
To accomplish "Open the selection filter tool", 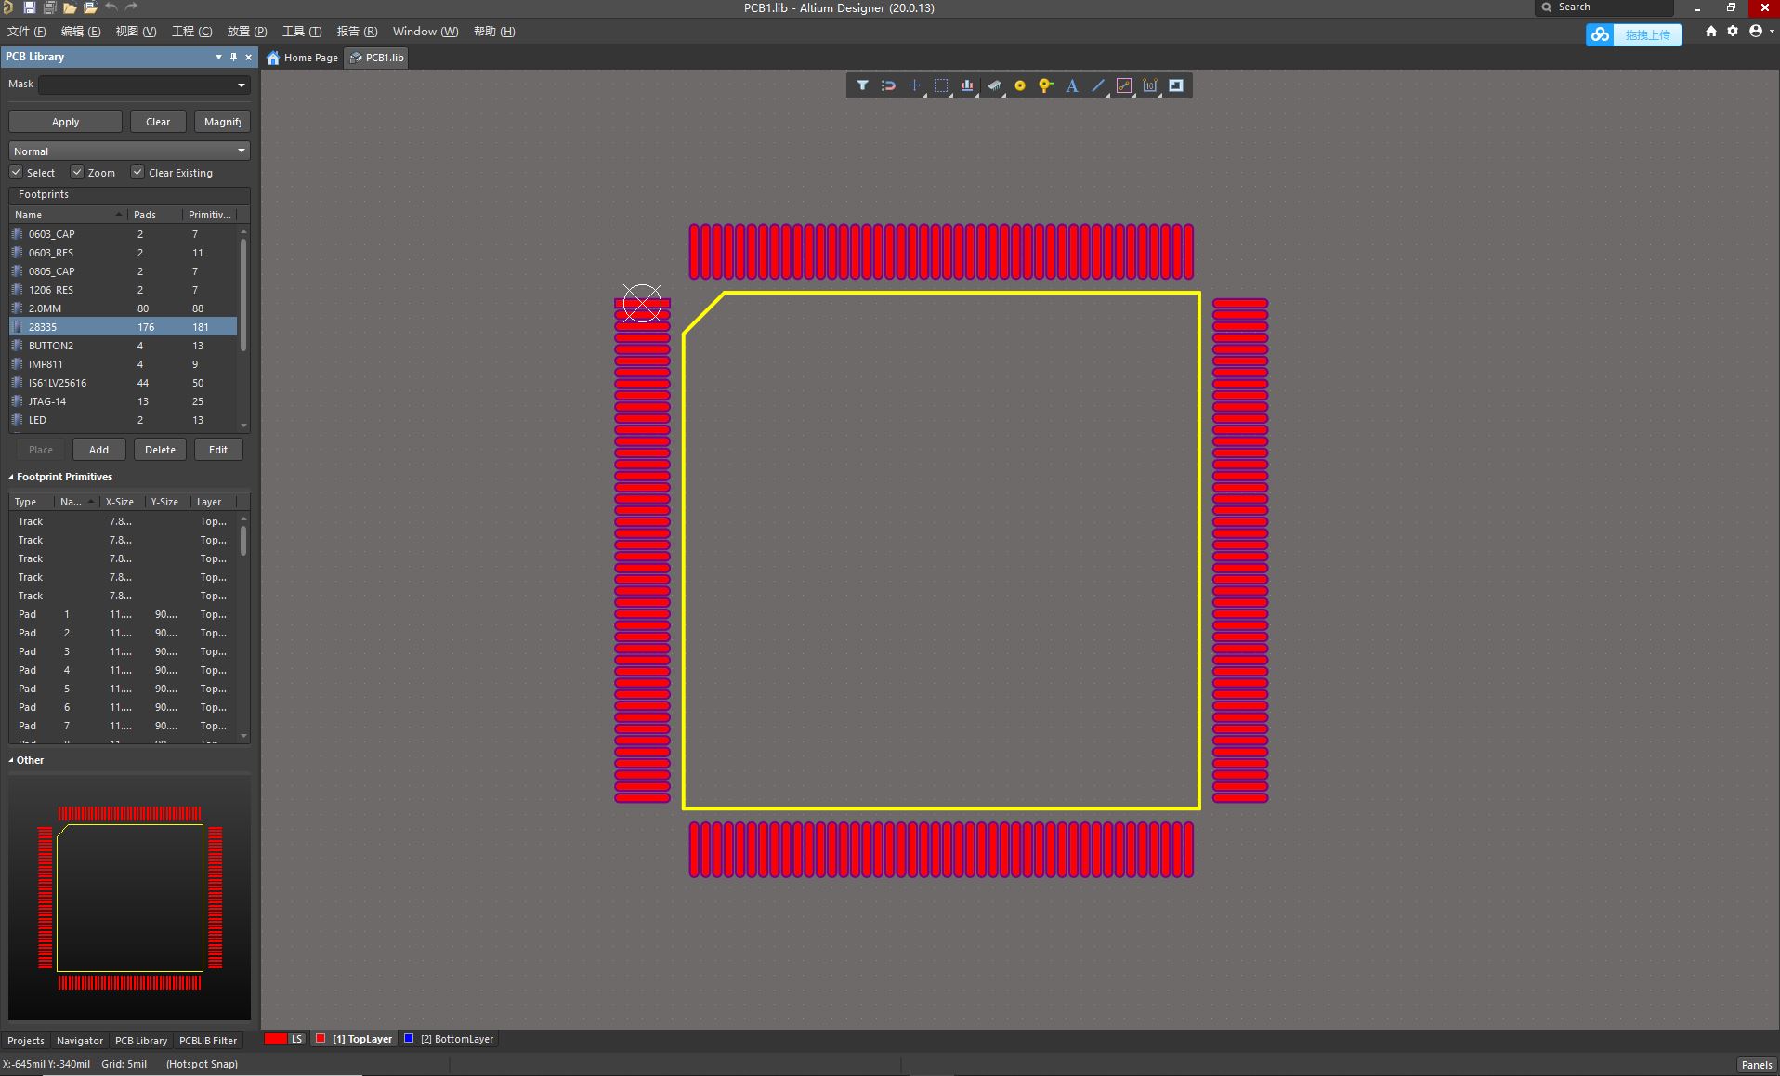I will tap(862, 85).
